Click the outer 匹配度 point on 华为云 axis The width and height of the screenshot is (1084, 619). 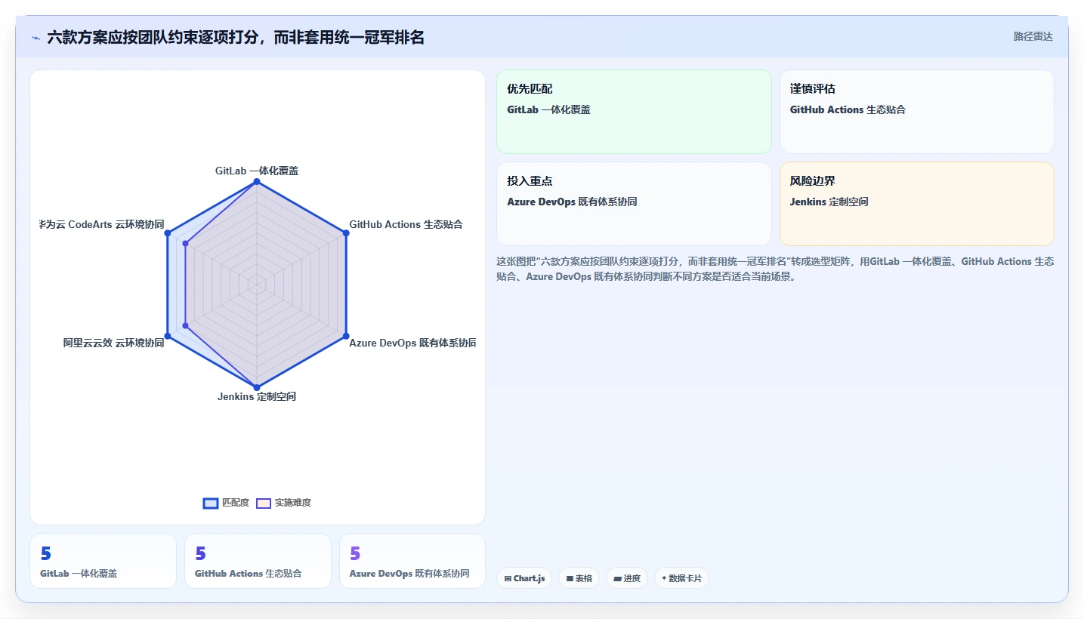click(167, 233)
